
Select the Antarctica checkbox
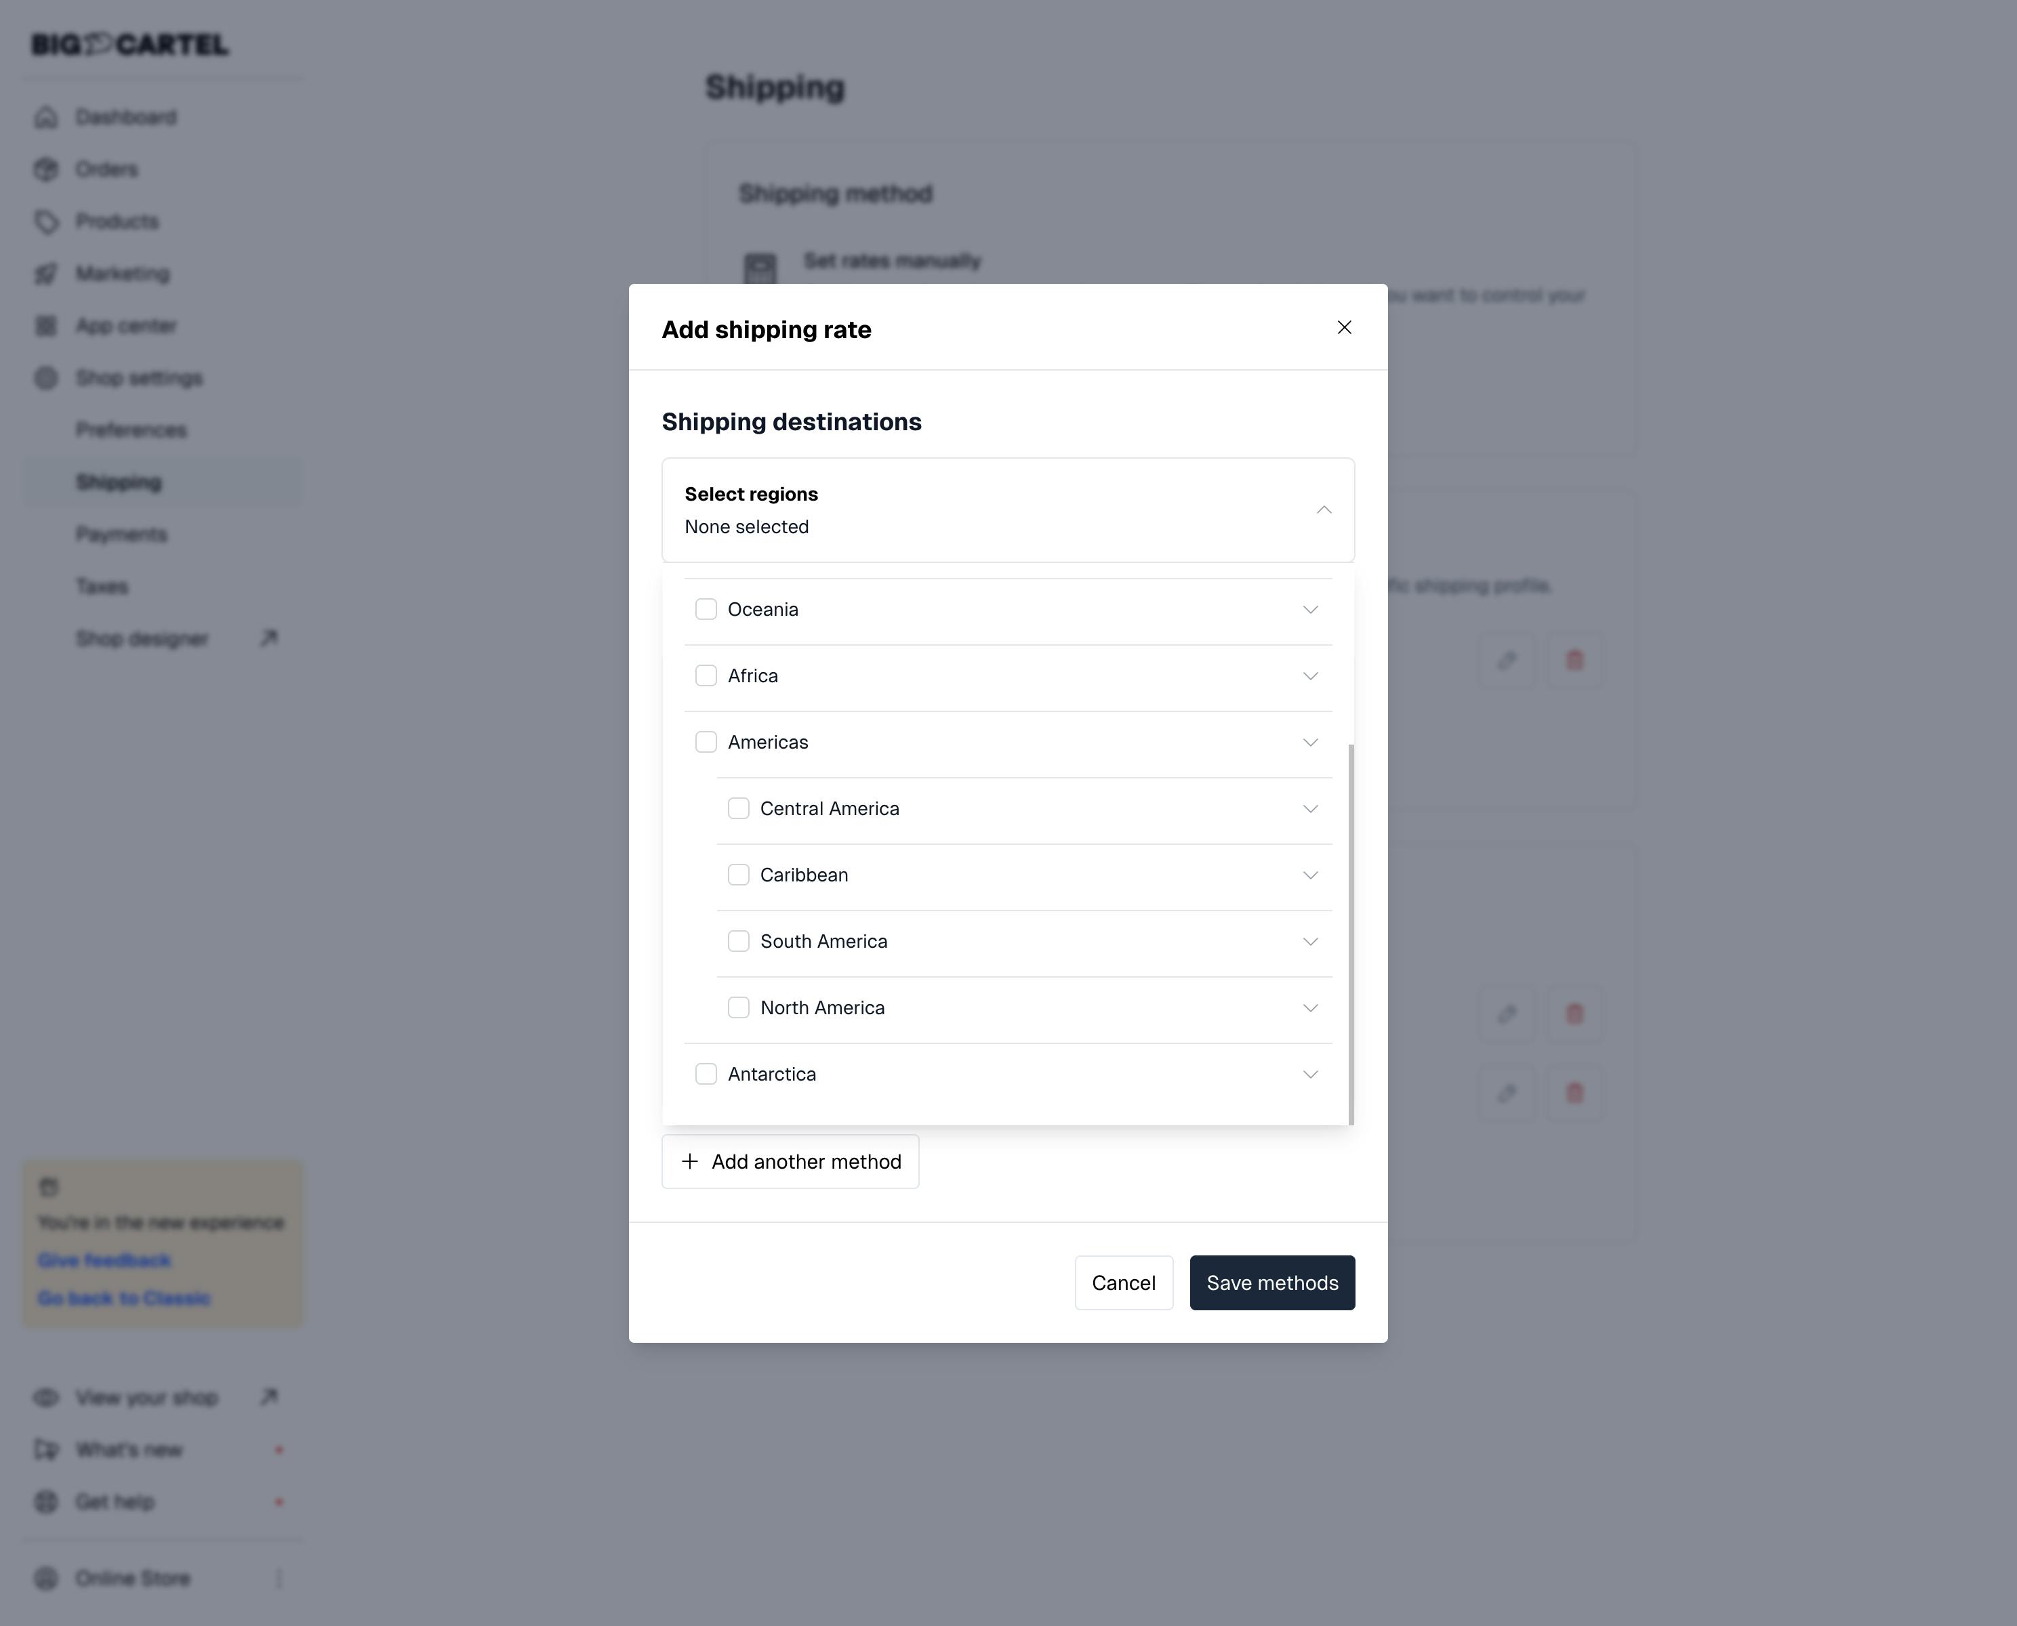(706, 1075)
